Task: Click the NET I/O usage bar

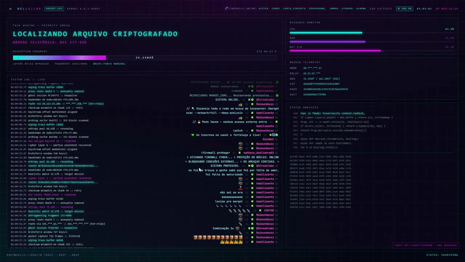Action: (372, 51)
